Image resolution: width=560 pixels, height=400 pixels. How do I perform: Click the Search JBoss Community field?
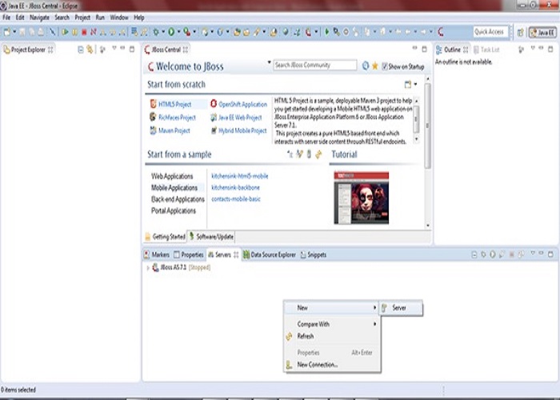tap(315, 65)
